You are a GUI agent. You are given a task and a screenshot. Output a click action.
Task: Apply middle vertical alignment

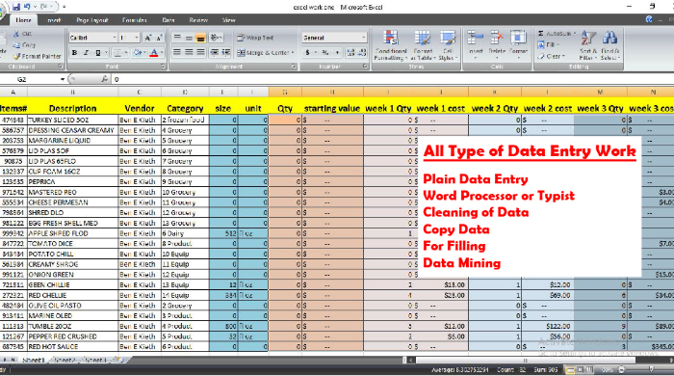189,38
